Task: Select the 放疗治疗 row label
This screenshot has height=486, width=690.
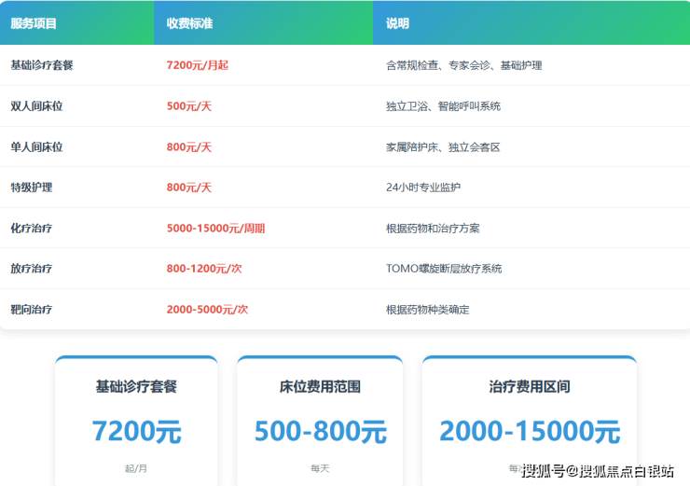Action: 31,269
